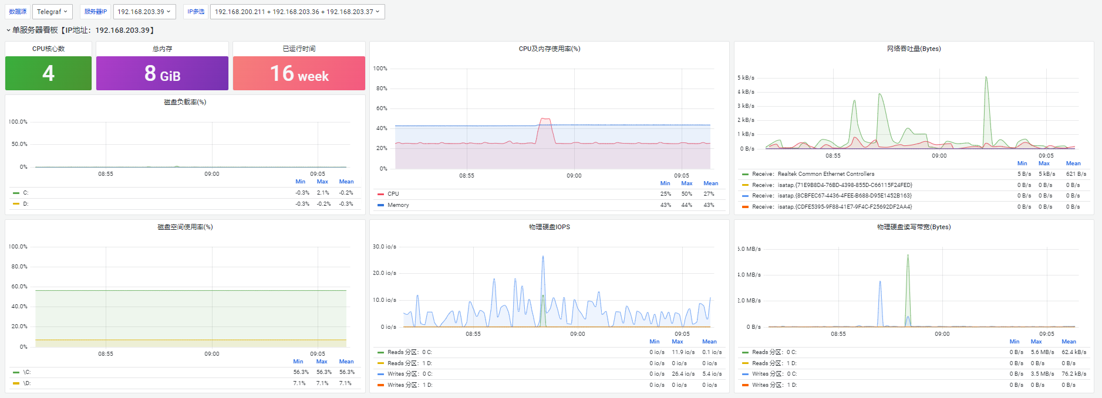Toggle the D: series in 磁盘负载率 legend

[26, 204]
